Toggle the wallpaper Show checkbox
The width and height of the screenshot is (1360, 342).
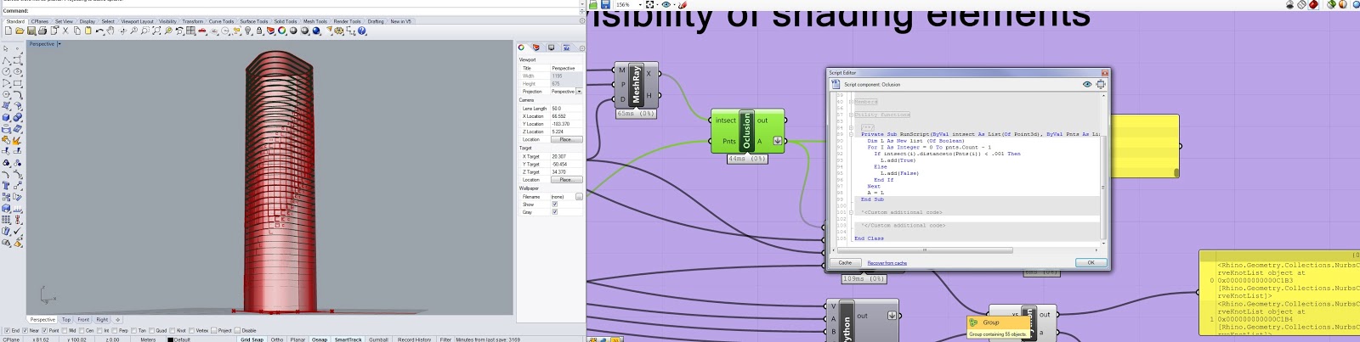(x=554, y=204)
